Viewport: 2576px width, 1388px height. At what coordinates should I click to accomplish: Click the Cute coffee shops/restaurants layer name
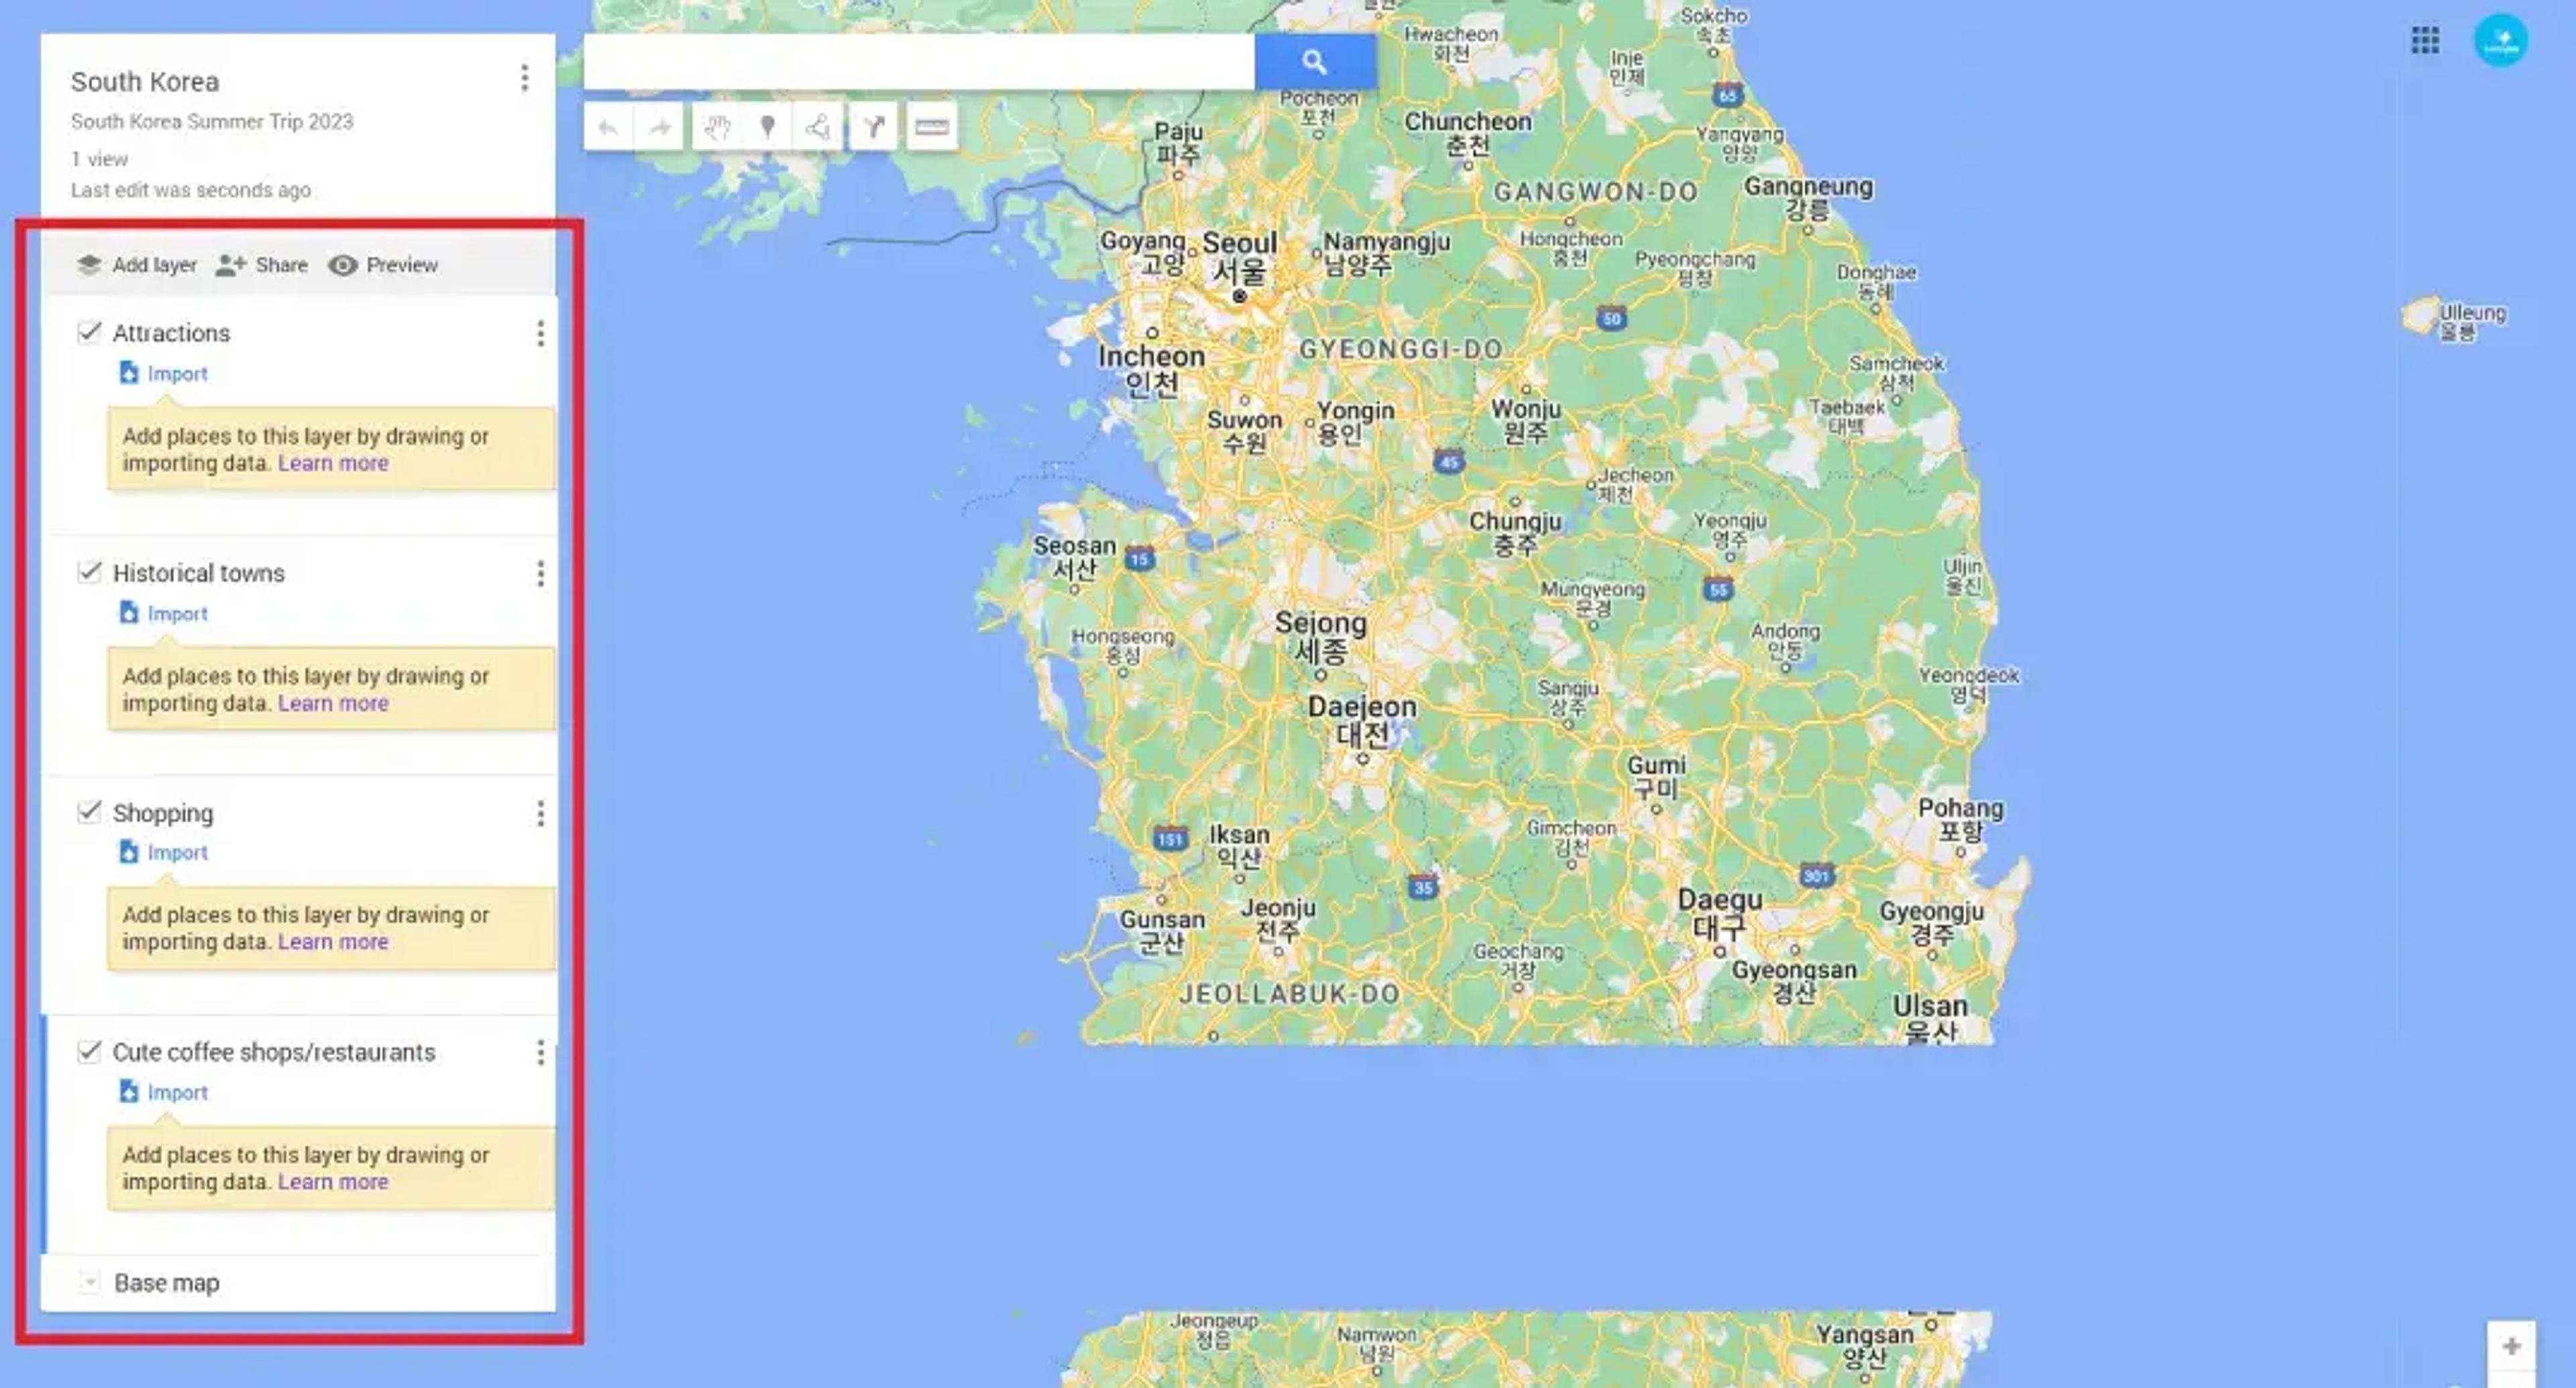tap(274, 1052)
